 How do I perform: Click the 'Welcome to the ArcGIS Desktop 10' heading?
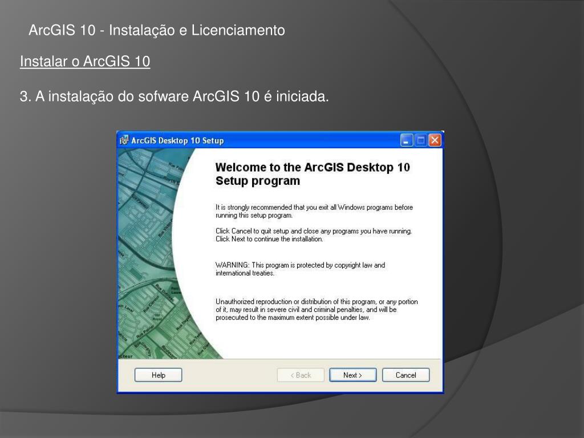[313, 174]
